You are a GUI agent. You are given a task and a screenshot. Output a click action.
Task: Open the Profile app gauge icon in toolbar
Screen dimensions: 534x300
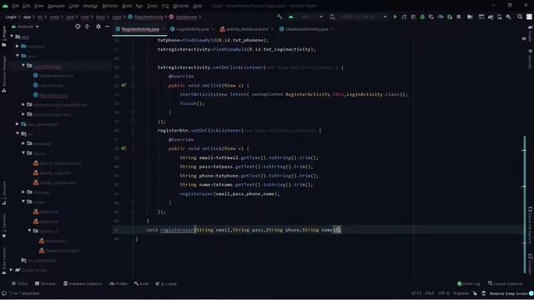[x=441, y=17]
